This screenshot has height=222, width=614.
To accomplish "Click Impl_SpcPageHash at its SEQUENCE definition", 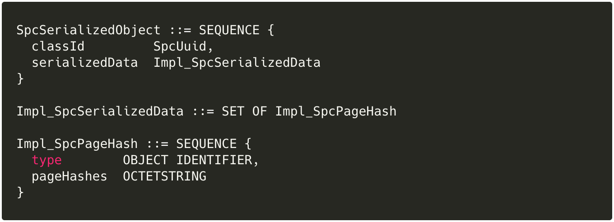I will pyautogui.click(x=77, y=144).
